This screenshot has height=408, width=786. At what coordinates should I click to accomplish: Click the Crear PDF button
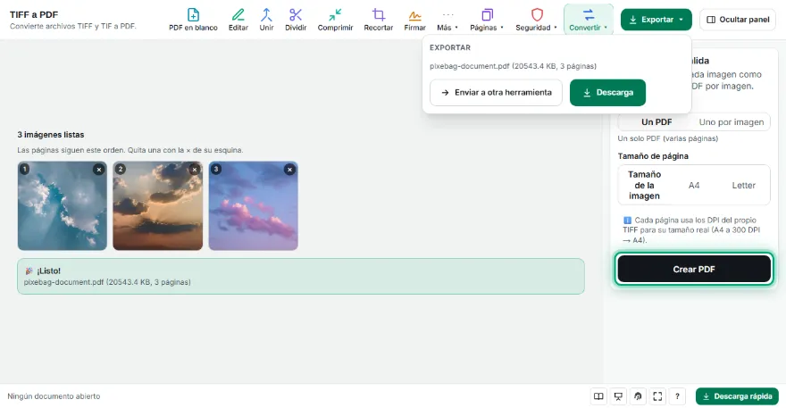click(x=694, y=269)
